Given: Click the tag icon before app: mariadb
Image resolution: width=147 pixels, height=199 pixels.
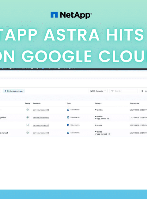Looking at the screenshot, I should point(96,134).
